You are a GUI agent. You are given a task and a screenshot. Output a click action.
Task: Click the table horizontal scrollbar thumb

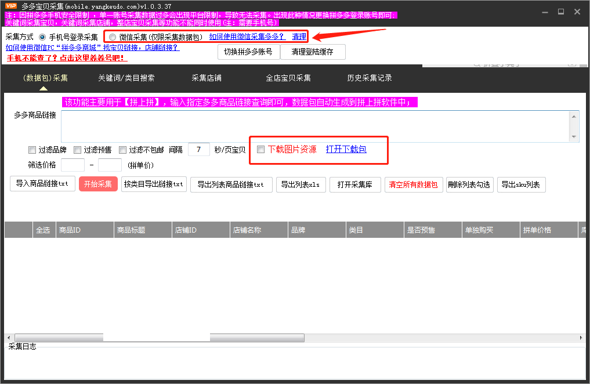click(160, 338)
